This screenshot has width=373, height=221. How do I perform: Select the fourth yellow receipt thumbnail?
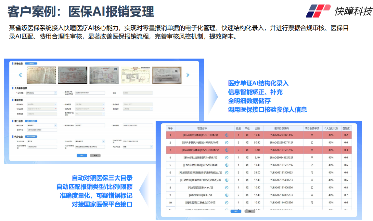pyautogui.click(x=135, y=75)
